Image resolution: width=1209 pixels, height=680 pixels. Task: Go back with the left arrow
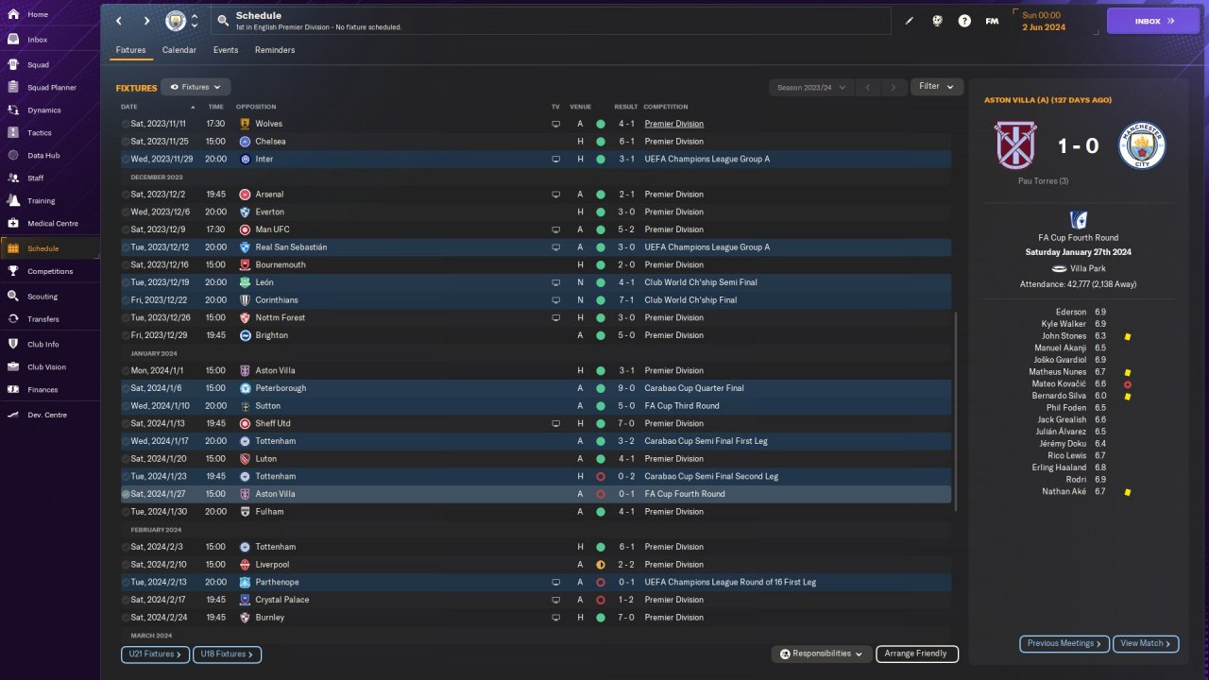pyautogui.click(x=119, y=21)
